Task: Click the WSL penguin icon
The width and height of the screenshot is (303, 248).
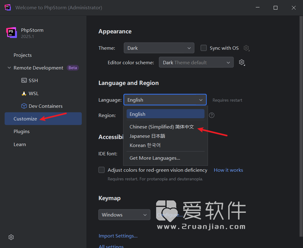Action: point(24,93)
